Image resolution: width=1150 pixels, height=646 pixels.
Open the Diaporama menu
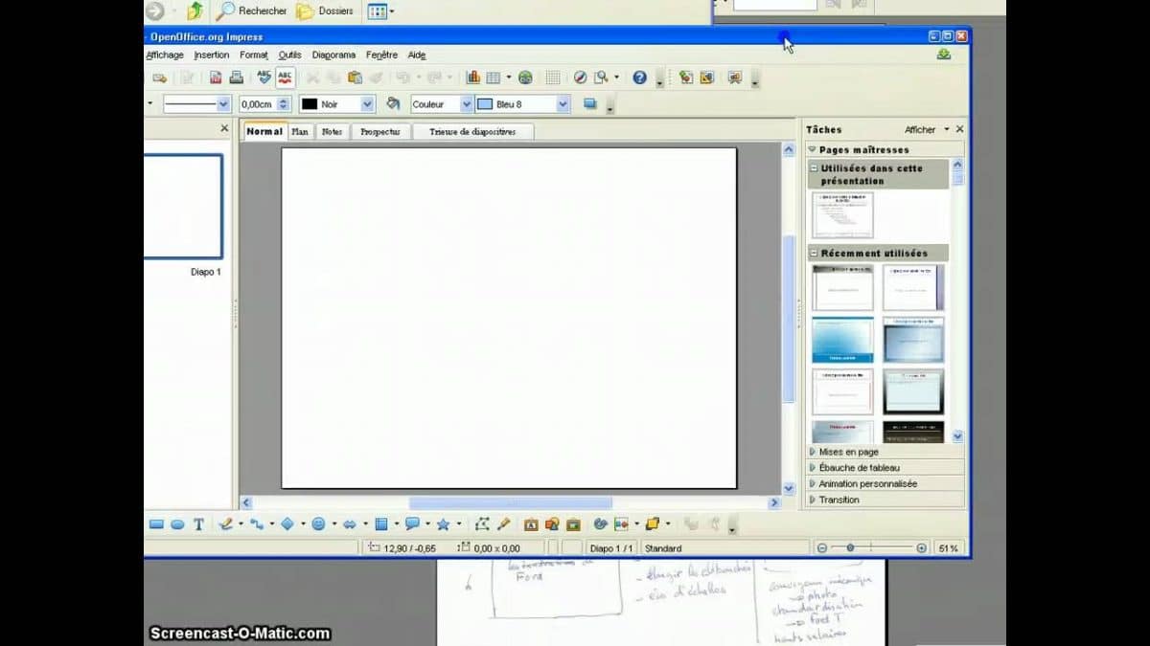pos(333,56)
